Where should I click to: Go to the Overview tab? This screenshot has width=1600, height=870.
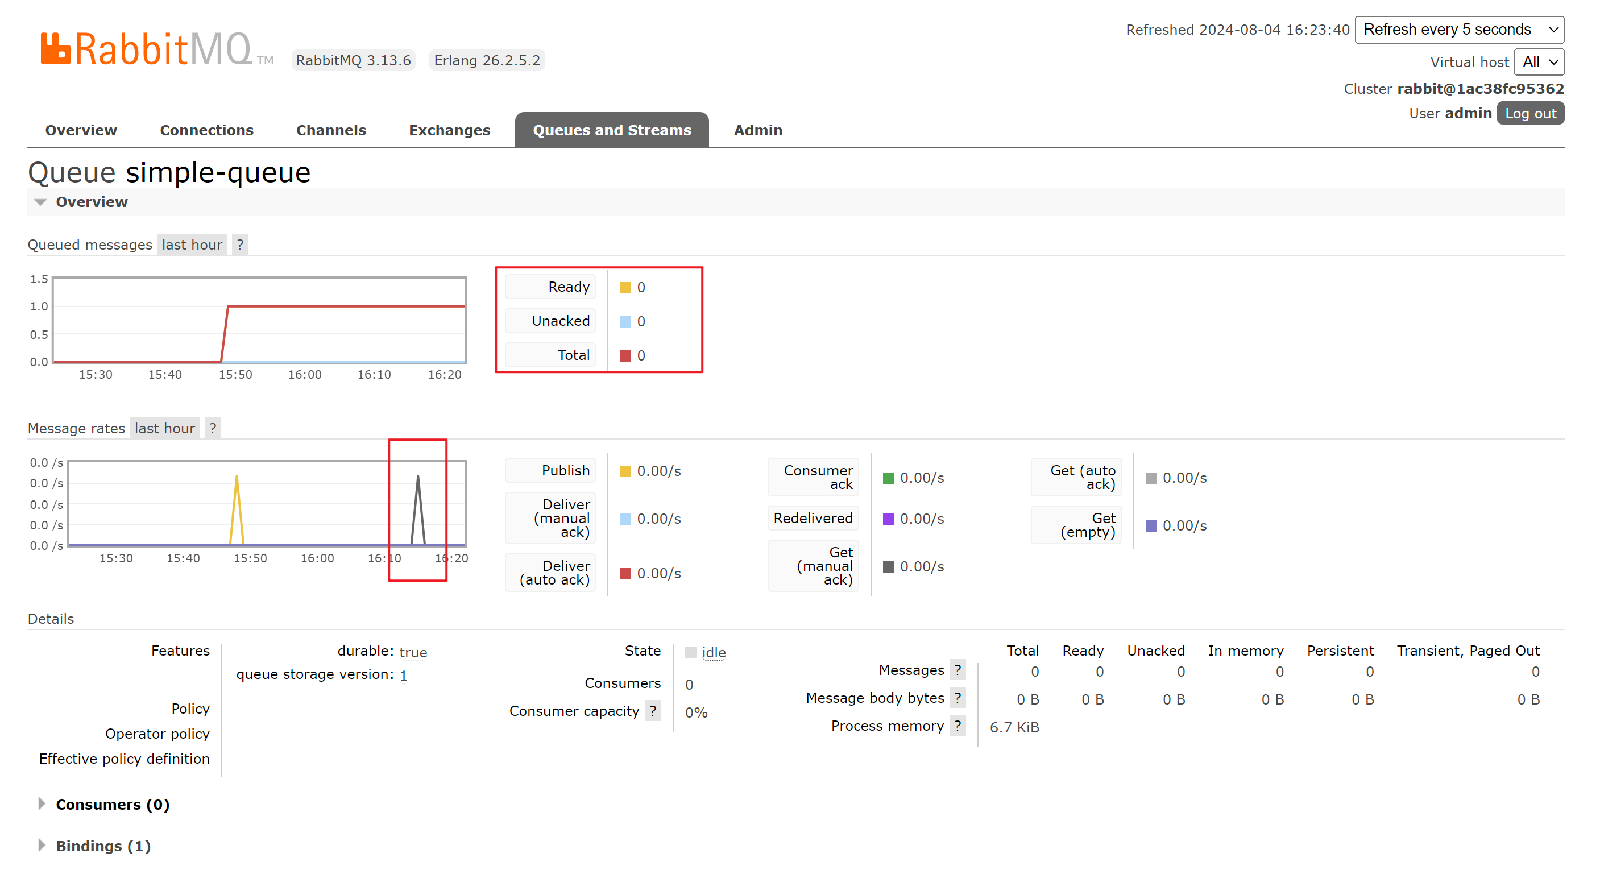[x=81, y=130]
